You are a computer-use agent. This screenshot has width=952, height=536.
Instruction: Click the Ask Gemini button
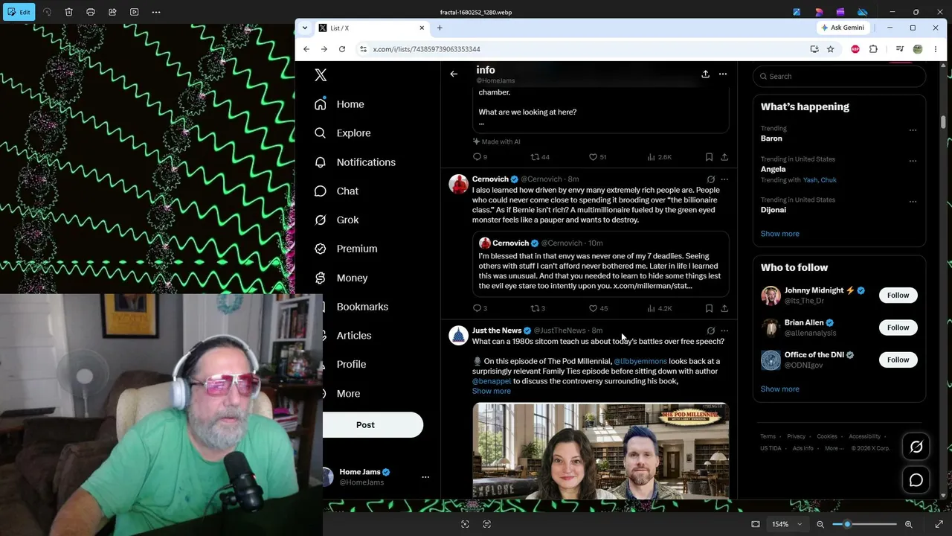point(842,28)
